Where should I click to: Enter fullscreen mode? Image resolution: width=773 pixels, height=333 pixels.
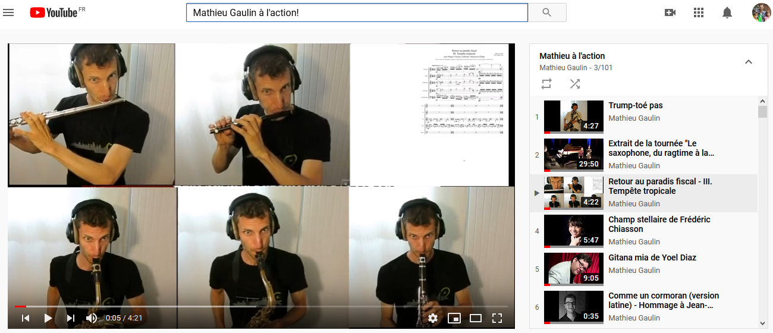[497, 318]
